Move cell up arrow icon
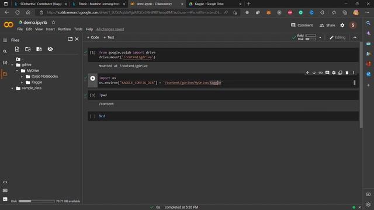 (307, 72)
